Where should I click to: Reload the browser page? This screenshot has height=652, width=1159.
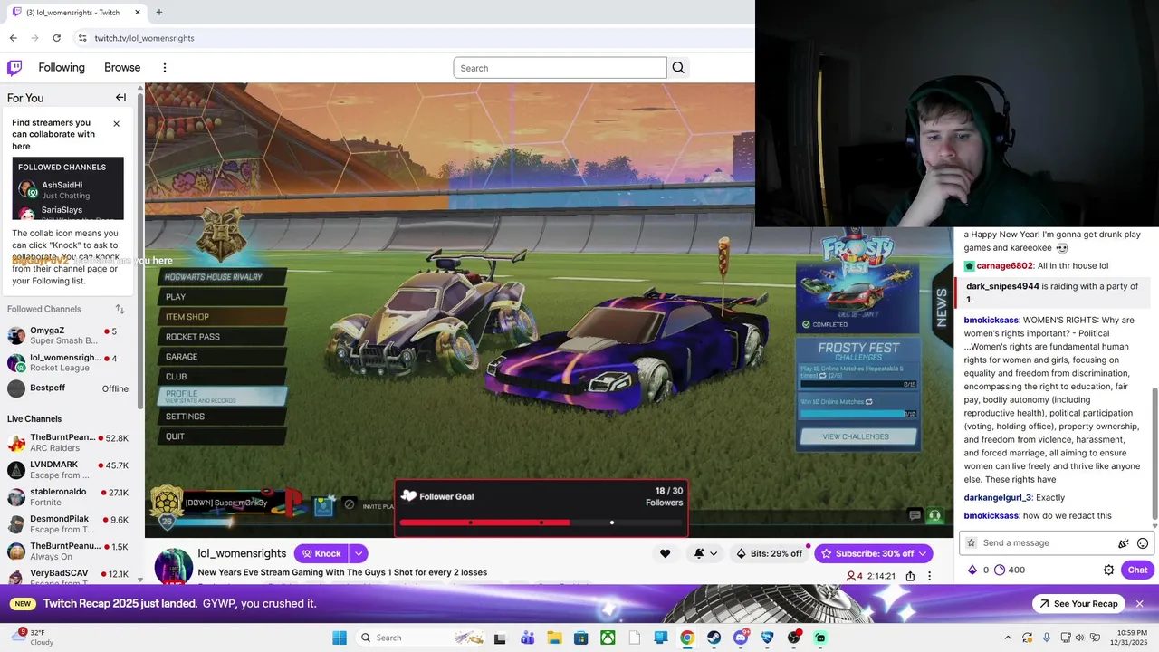point(56,38)
